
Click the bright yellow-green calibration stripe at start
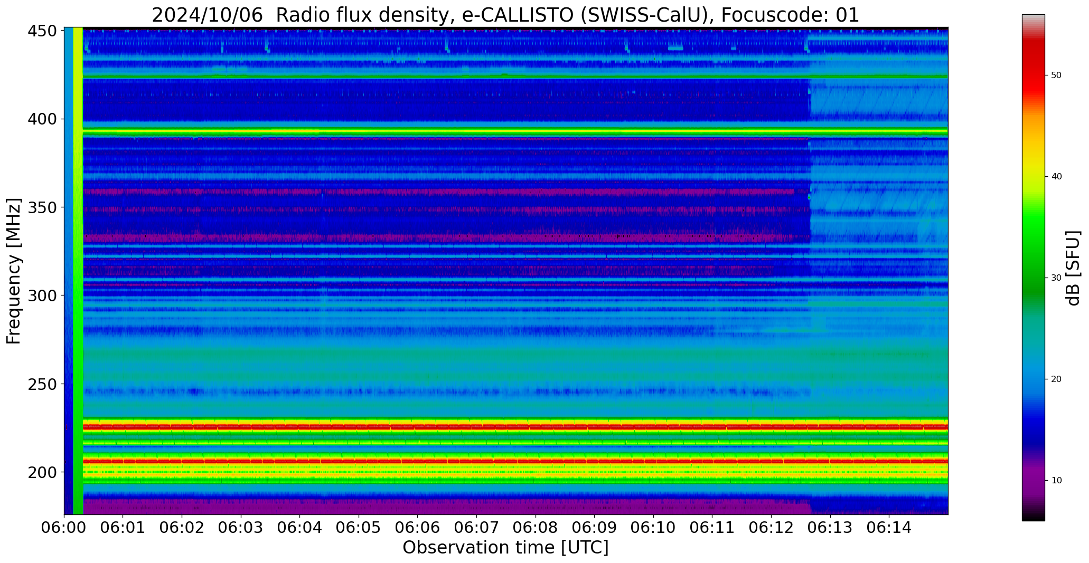click(x=78, y=271)
